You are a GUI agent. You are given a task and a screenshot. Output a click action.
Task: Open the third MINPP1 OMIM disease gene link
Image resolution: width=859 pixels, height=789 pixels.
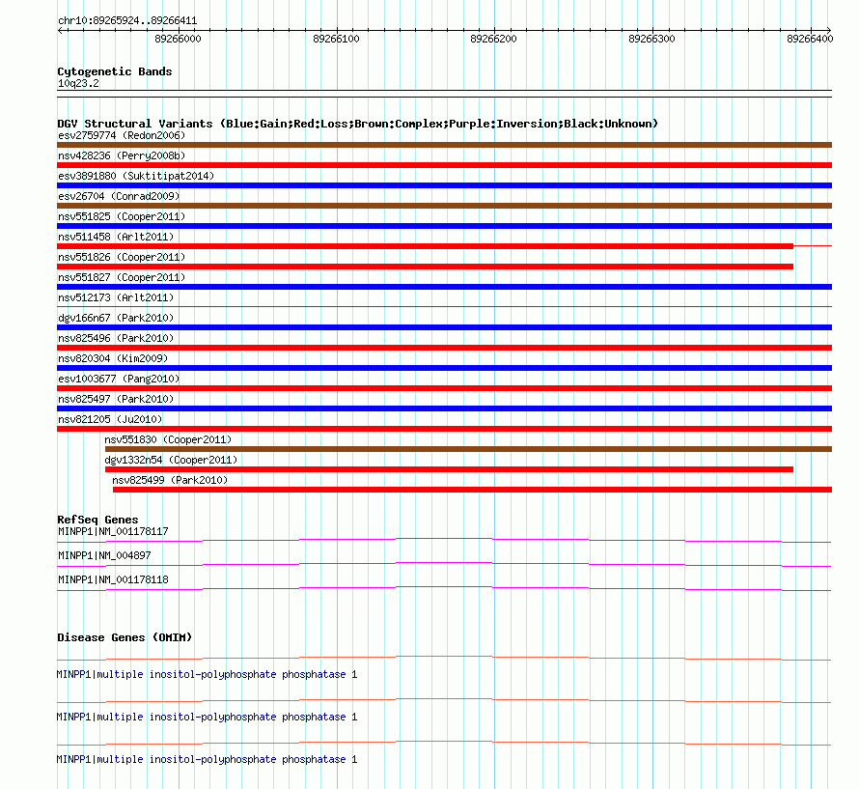point(207,759)
